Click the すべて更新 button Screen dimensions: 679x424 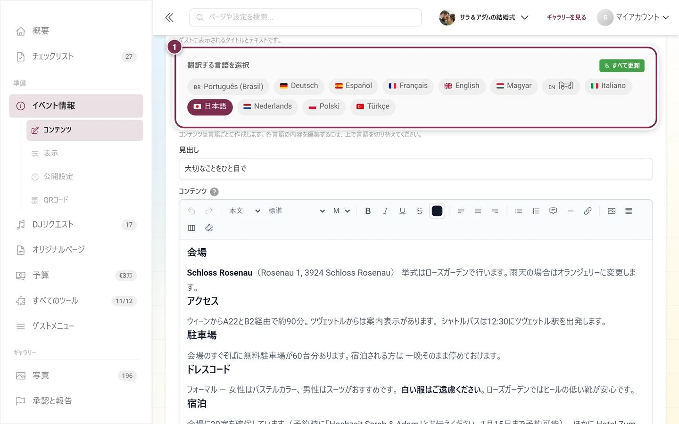622,65
